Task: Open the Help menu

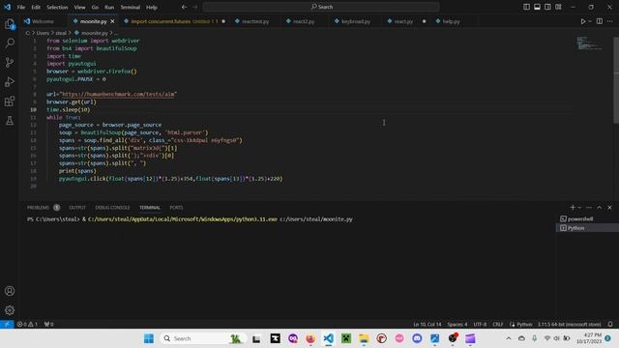Action: [152, 7]
